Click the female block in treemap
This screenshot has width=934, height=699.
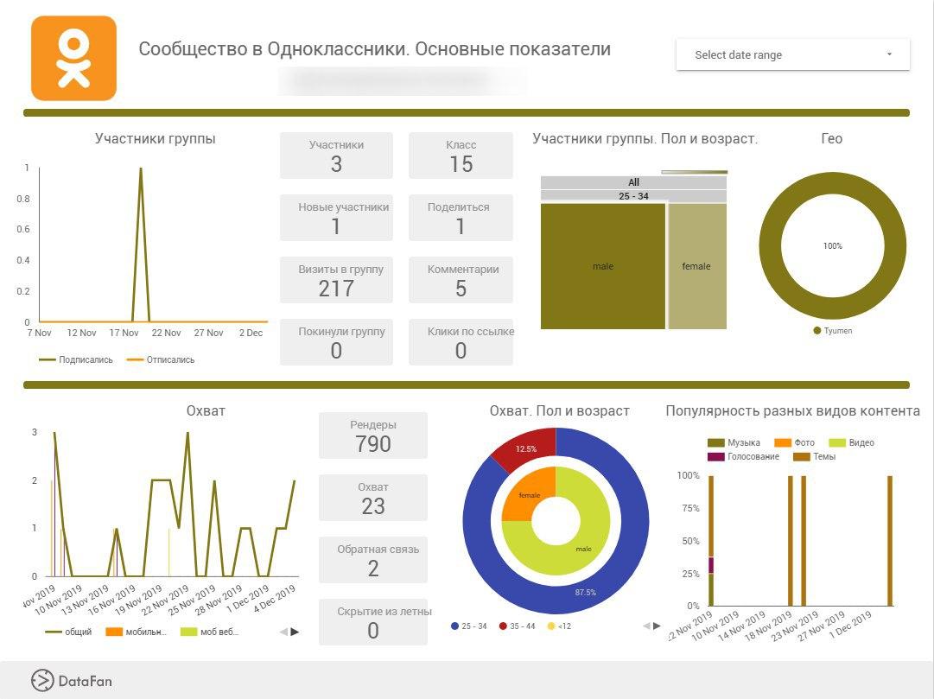pos(696,266)
